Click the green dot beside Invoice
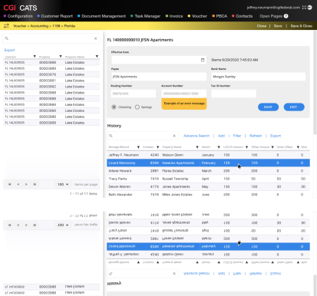 (x=167, y=16)
